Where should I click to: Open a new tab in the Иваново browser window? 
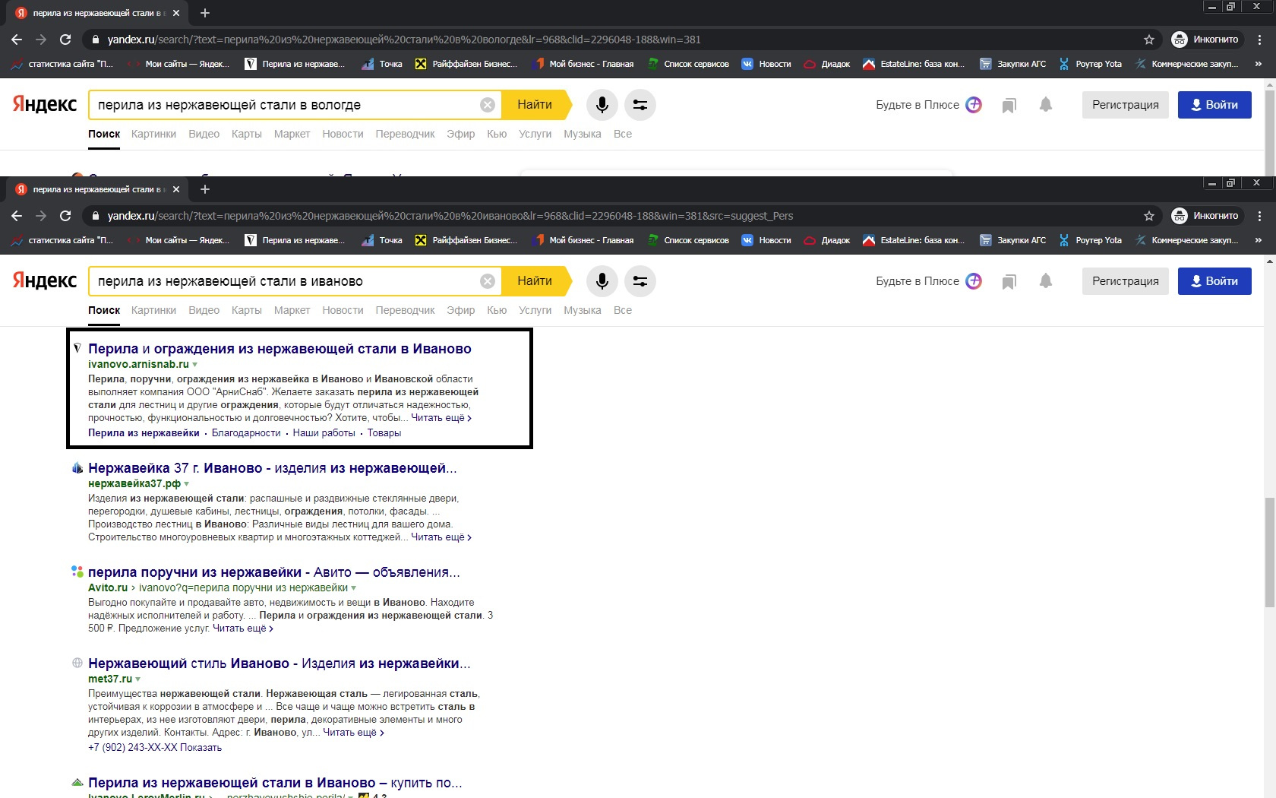(x=205, y=189)
